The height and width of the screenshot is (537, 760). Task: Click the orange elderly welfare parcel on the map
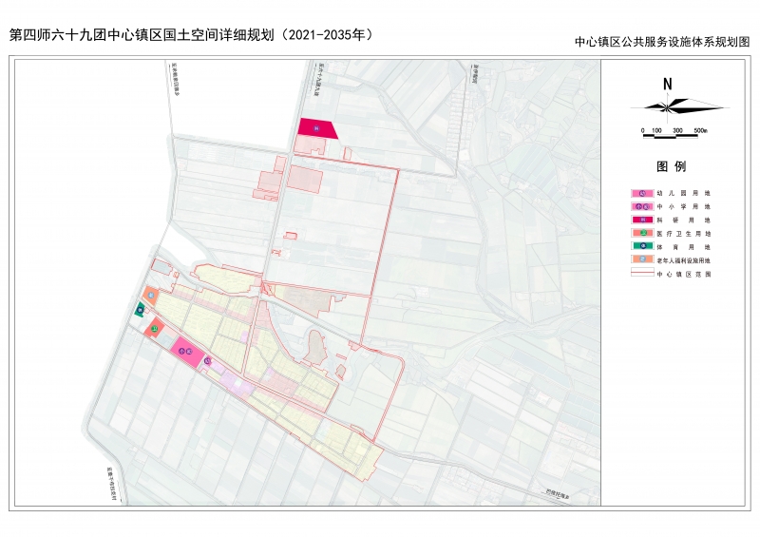pyautogui.click(x=150, y=296)
